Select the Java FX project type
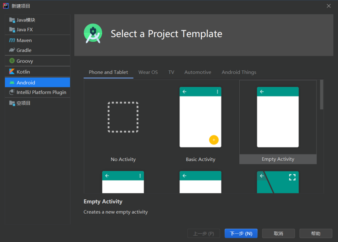This screenshot has height=242, width=338. (38, 29)
